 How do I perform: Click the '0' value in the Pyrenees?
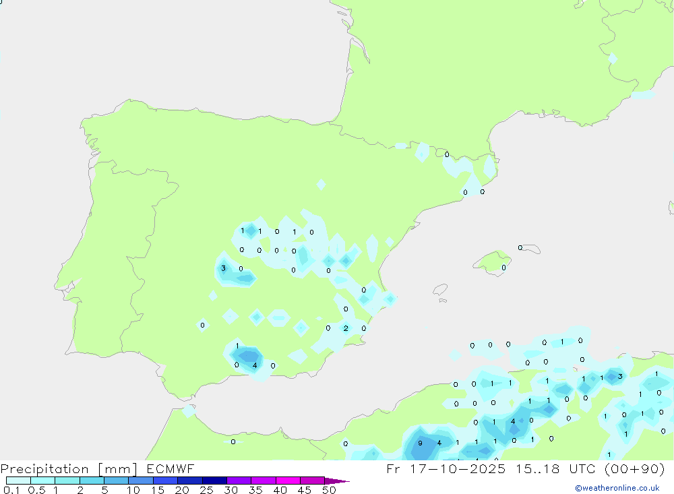(x=447, y=154)
